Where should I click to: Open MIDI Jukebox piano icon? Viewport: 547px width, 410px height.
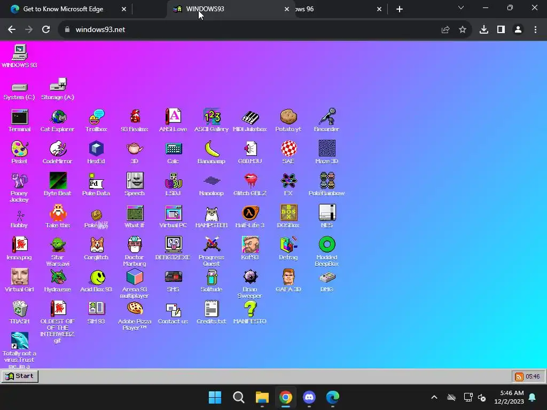click(250, 121)
